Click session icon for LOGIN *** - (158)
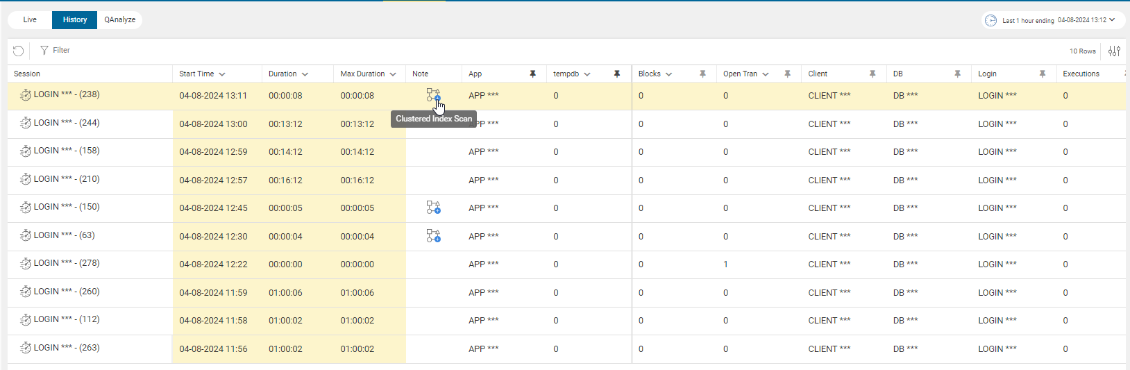The height and width of the screenshot is (370, 1130). [25, 151]
